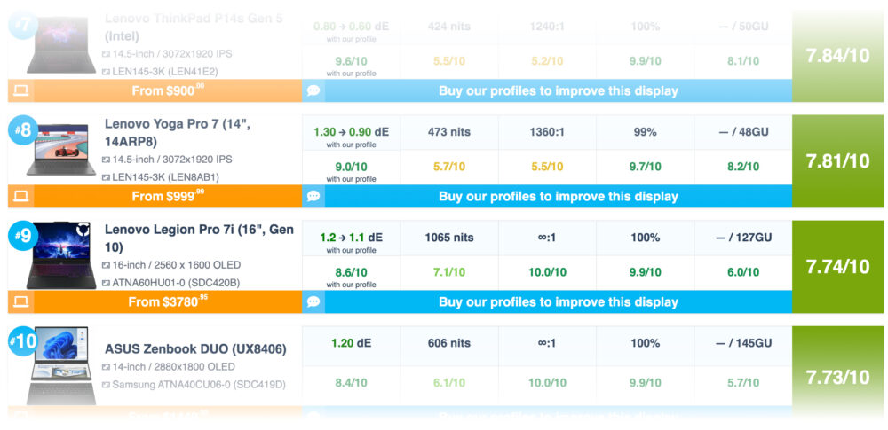Click the laptop icon beside From $999
The width and height of the screenshot is (888, 430).
pos(21,196)
